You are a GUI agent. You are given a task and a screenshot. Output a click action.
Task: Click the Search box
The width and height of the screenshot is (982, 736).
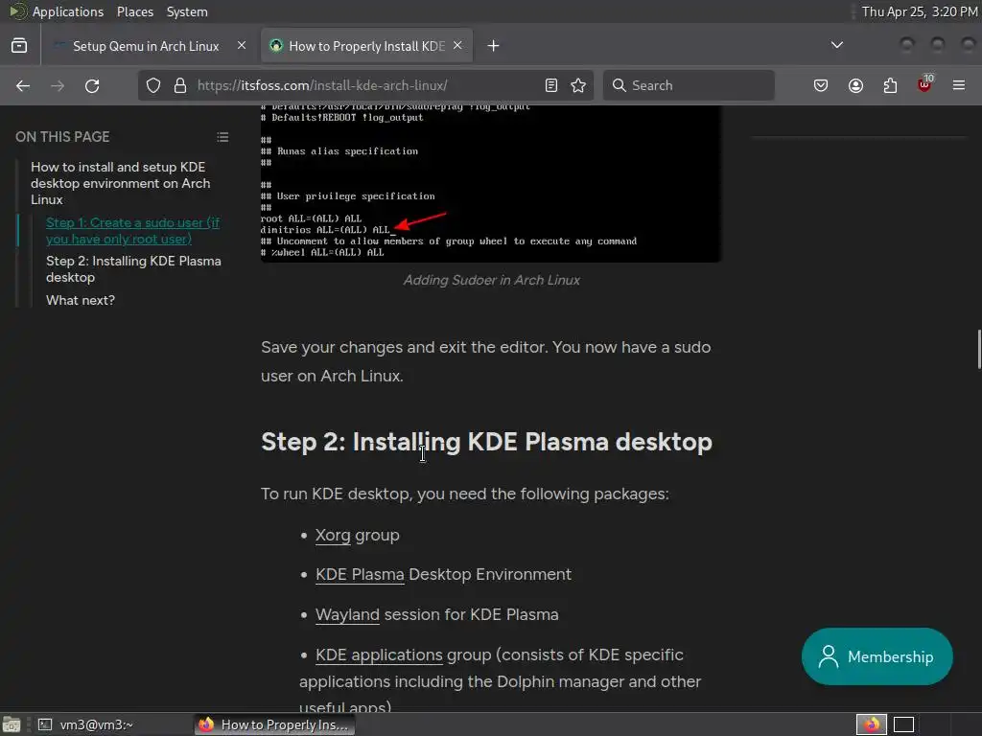[x=689, y=85]
